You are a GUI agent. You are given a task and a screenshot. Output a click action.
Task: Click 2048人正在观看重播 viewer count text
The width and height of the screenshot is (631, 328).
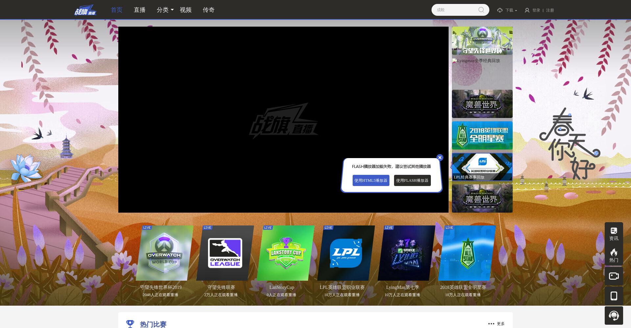(160, 295)
